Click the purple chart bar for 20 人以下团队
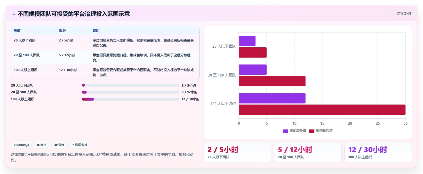The width and height of the screenshot is (423, 174). tap(247, 41)
